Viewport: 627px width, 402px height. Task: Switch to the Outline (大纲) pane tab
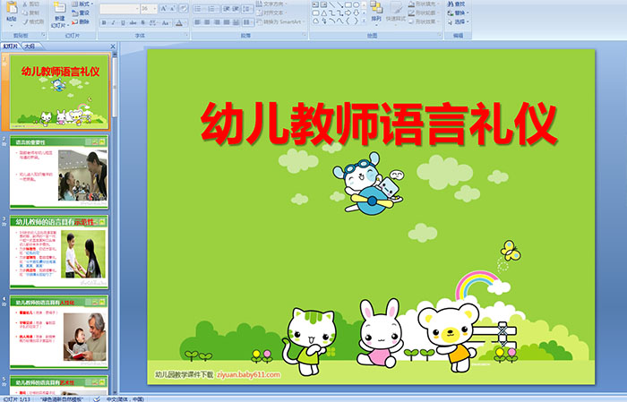tap(30, 47)
